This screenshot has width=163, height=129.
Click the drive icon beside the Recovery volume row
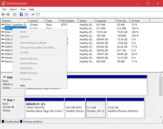(x=3, y=61)
